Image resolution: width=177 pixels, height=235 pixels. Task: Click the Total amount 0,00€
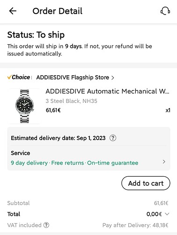[154, 214]
